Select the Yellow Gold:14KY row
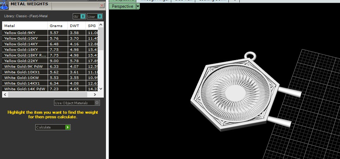340x159 pixels. point(50,44)
